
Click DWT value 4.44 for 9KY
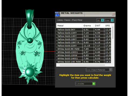click(x=98, y=30)
